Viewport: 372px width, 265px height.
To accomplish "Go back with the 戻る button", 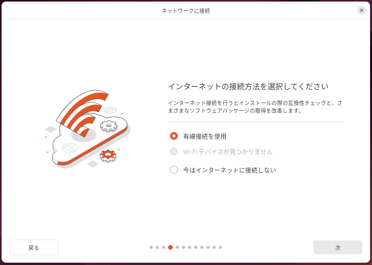I will [34, 247].
